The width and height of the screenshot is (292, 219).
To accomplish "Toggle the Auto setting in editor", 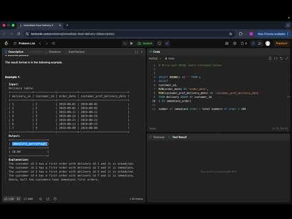I will click(x=170, y=58).
